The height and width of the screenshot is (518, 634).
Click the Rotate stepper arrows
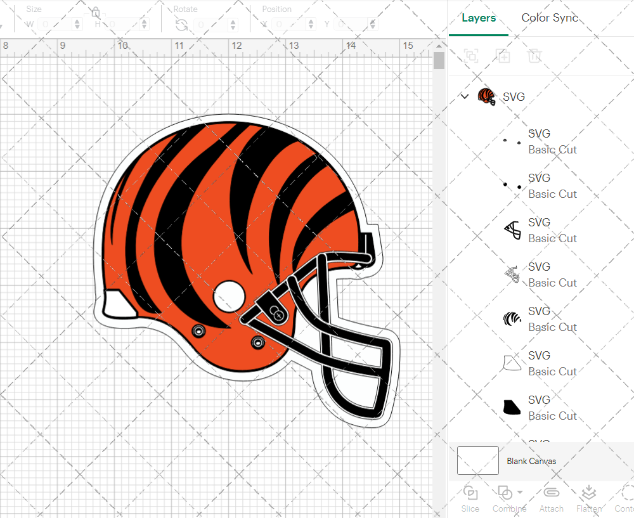(x=233, y=25)
